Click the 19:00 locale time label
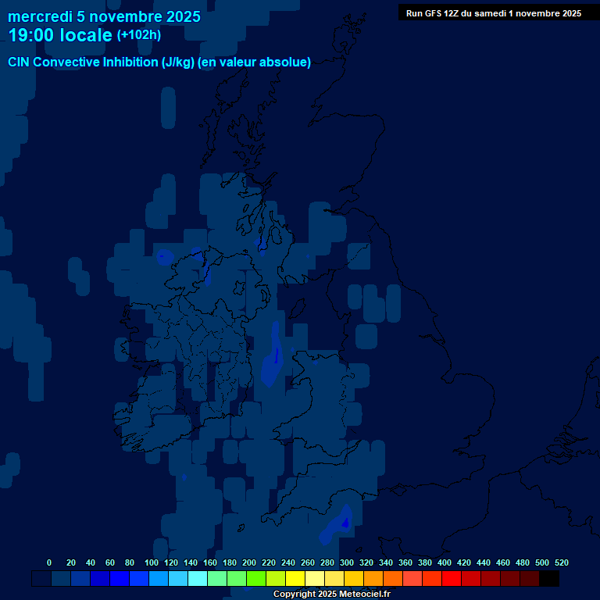Viewport: 600px width, 600px height. [60, 35]
